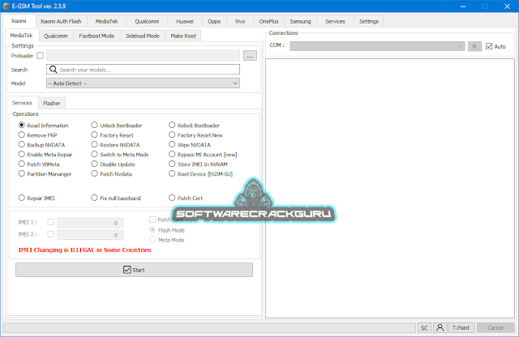Click the T.Point button

coord(461,328)
